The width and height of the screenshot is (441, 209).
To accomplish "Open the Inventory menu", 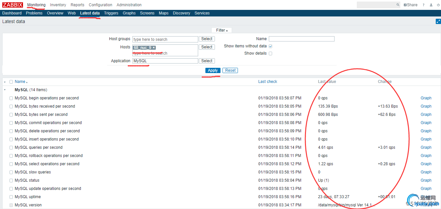I will (58, 5).
